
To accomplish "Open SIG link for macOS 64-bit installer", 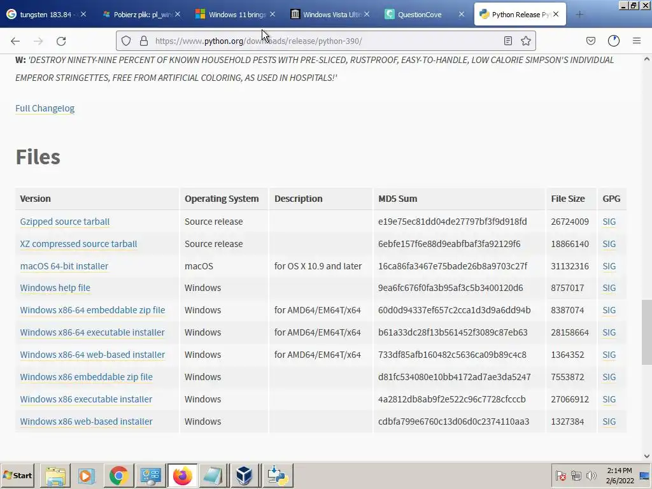I will pyautogui.click(x=609, y=266).
